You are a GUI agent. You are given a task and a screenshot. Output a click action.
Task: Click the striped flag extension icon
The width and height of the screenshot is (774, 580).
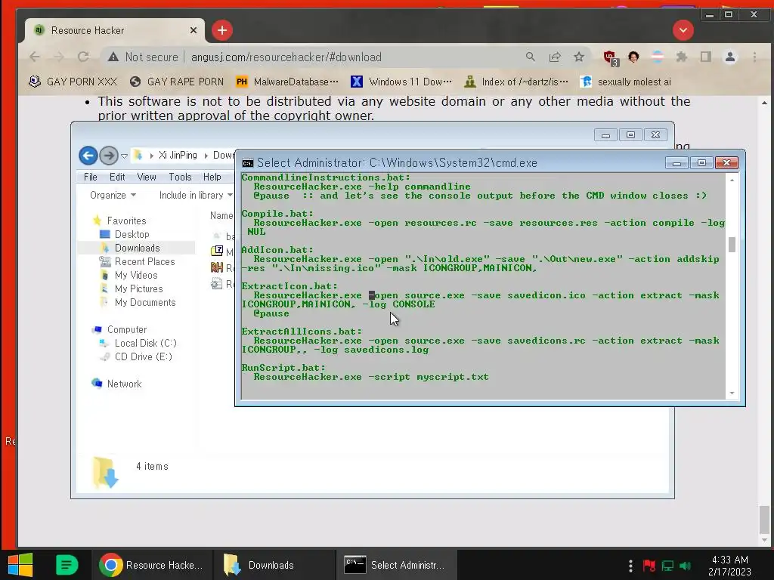pos(658,57)
